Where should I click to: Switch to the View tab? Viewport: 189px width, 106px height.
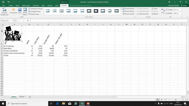click(x=57, y=6)
